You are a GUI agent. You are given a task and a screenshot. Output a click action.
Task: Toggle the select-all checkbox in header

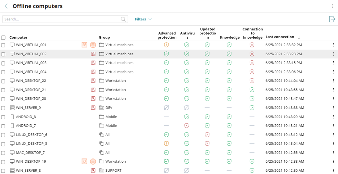click(x=3, y=38)
